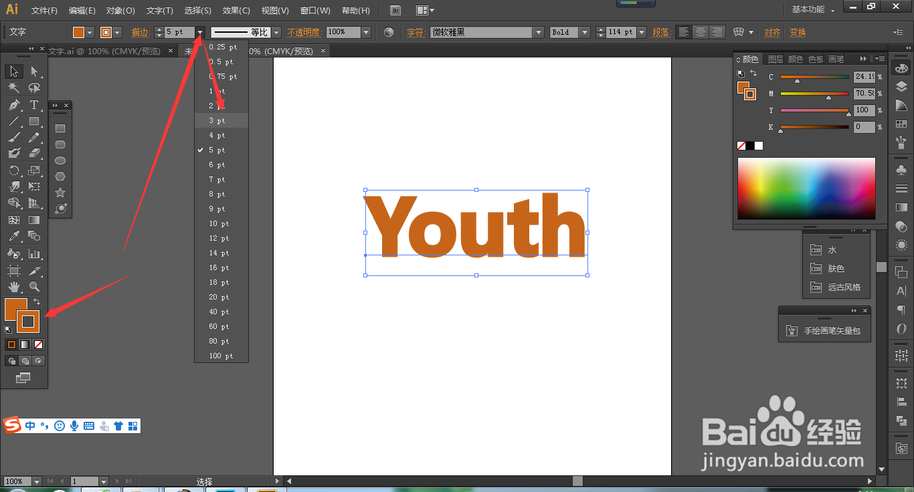Viewport: 914px width, 492px height.
Task: Pick the Polygon shape in floating panel
Action: pos(60,176)
